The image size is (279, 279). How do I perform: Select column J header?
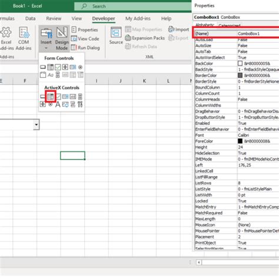[x=121, y=81]
